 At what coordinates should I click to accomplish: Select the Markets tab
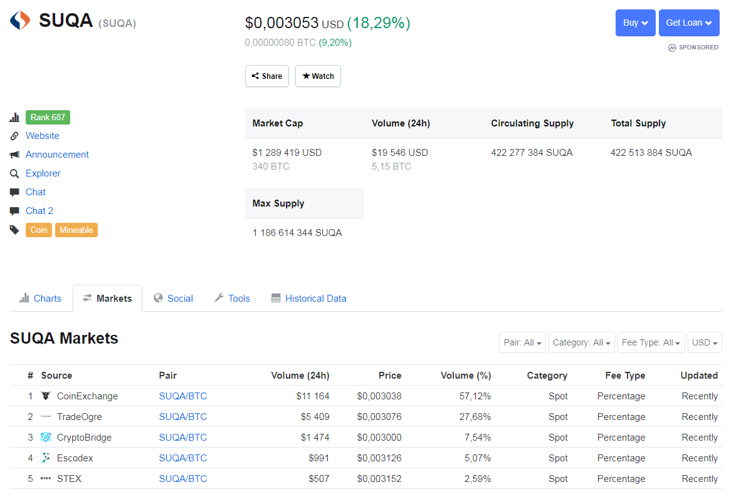[x=108, y=298]
